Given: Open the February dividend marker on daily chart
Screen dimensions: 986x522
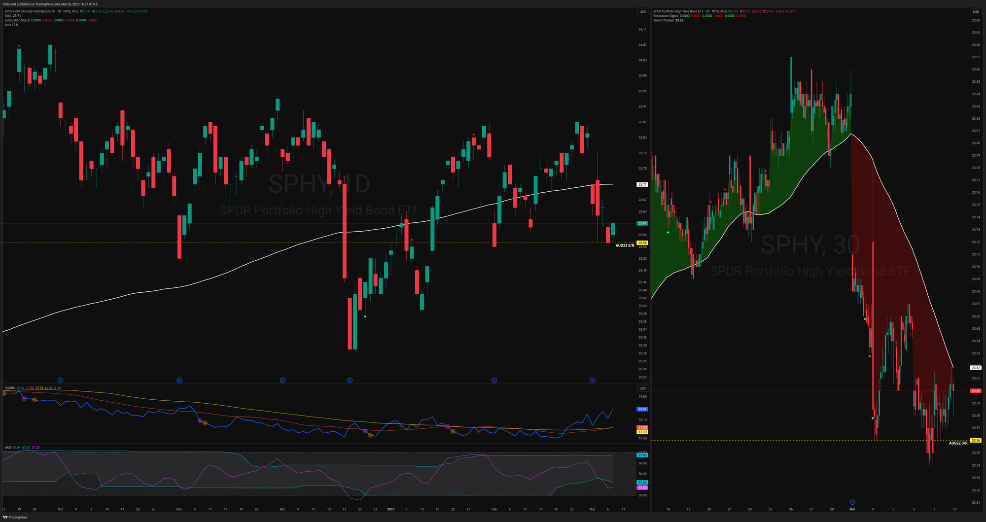Looking at the screenshot, I should click(494, 380).
